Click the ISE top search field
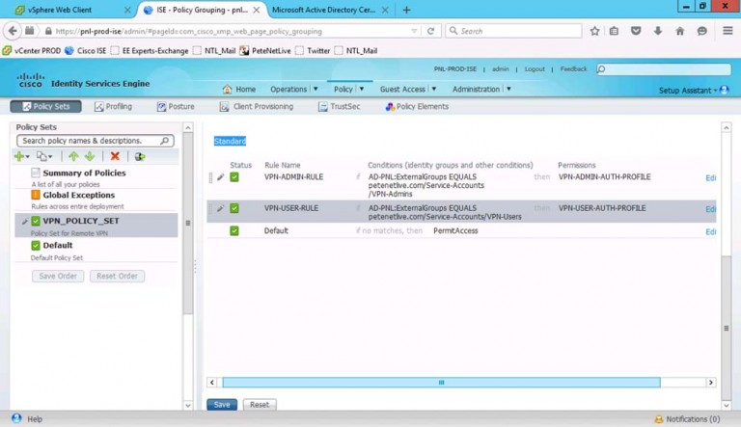Screen dimensions: 741x427 click(664, 69)
